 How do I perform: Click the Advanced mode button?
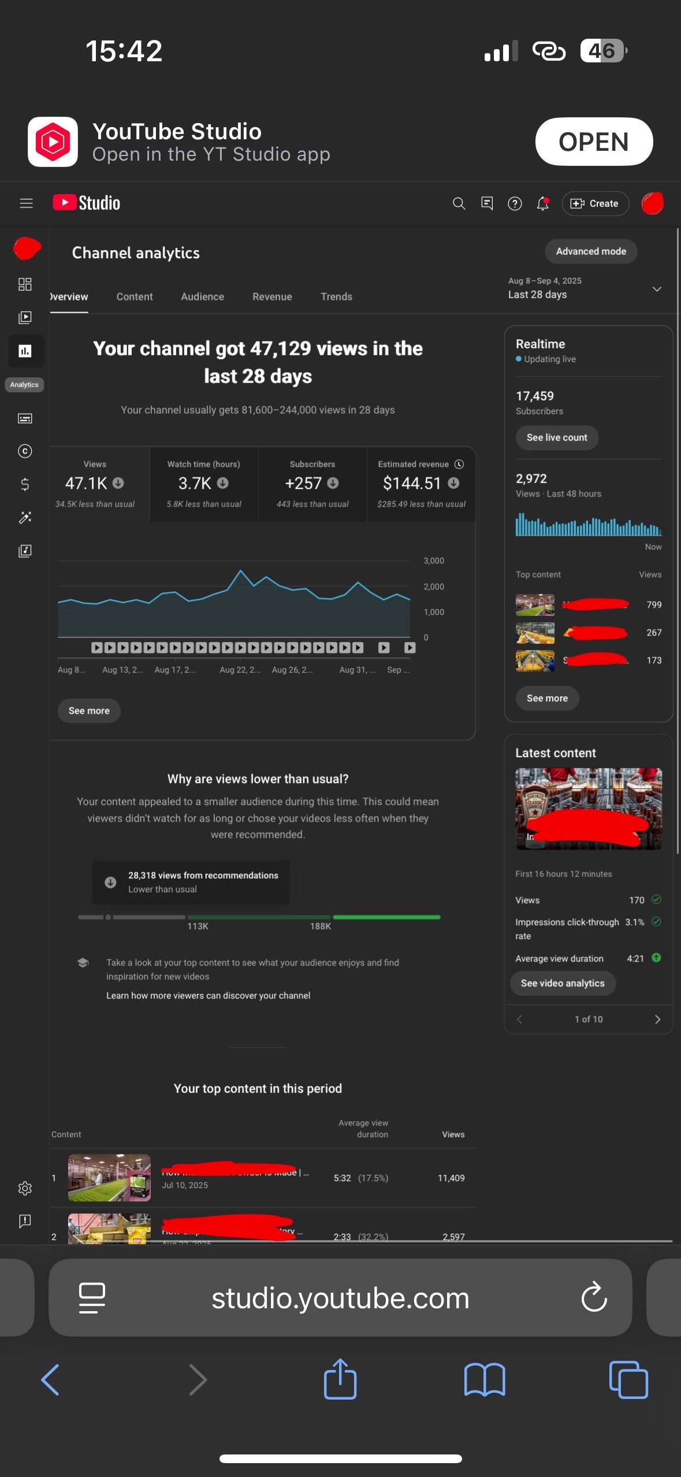click(590, 251)
